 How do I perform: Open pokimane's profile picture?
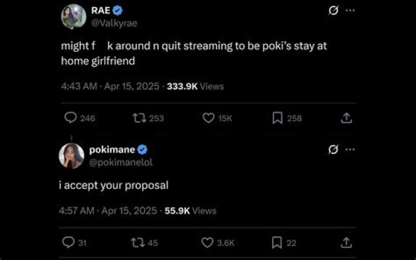coord(72,156)
